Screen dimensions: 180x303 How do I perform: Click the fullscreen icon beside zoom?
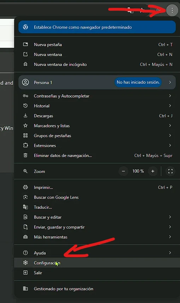point(170,171)
